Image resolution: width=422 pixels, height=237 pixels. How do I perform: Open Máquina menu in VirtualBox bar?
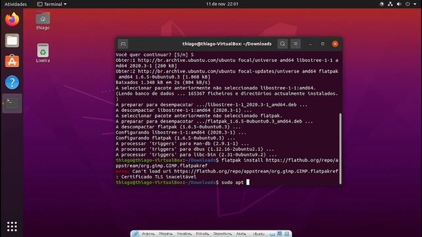pyautogui.click(x=166, y=234)
